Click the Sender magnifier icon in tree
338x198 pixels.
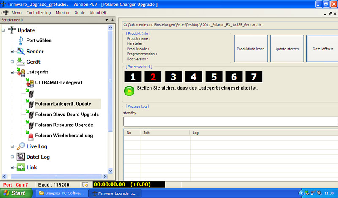click(21, 51)
